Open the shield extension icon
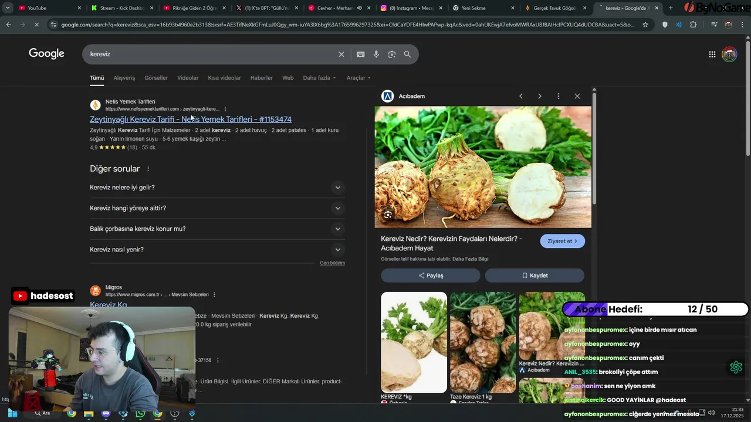This screenshot has height=422, width=751. point(665,25)
